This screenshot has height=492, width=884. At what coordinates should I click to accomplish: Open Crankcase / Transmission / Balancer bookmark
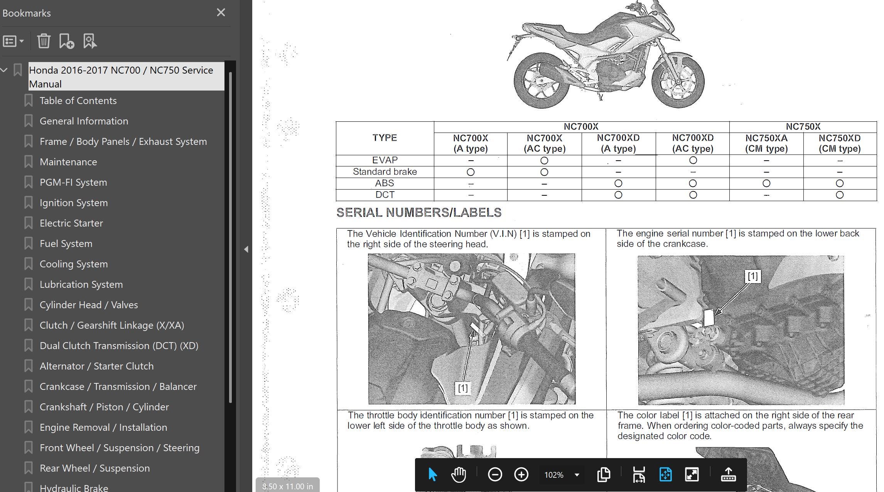point(118,386)
